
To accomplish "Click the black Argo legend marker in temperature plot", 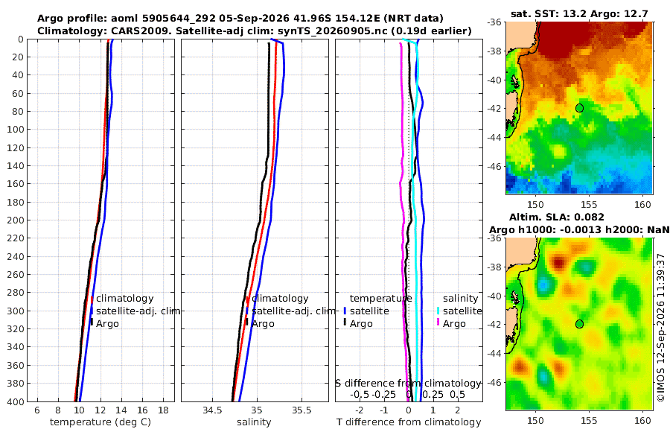I will click(x=92, y=323).
